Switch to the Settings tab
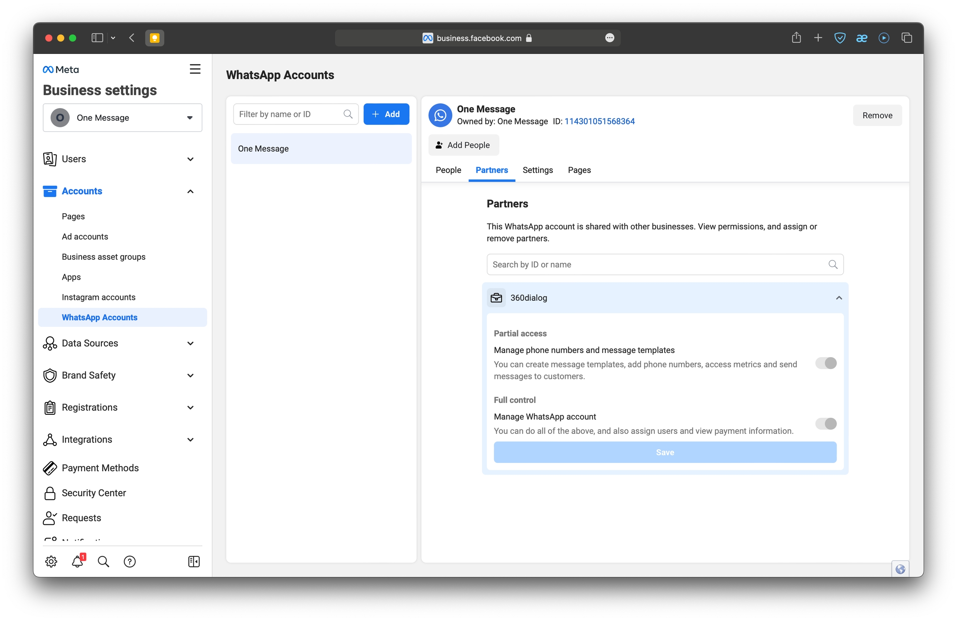The height and width of the screenshot is (621, 957). tap(537, 170)
